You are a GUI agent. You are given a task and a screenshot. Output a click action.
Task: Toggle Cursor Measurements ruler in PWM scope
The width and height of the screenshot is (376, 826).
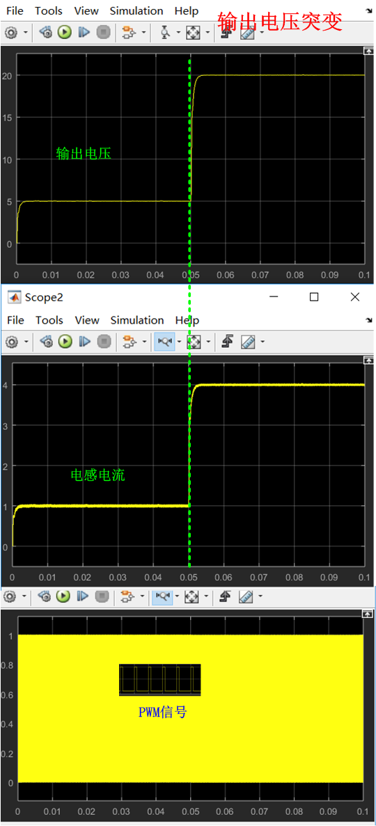click(x=247, y=597)
